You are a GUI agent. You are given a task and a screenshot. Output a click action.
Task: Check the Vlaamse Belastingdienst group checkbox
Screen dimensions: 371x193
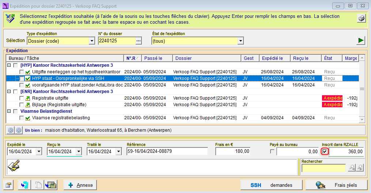pyautogui.click(x=15, y=111)
